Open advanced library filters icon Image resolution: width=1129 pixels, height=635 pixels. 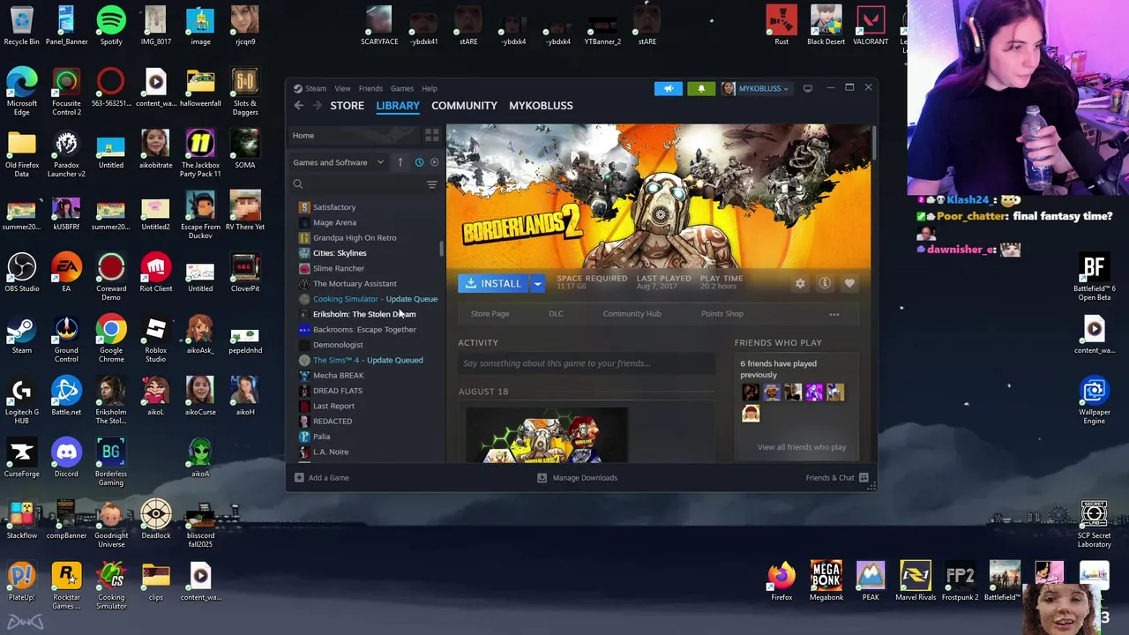432,184
